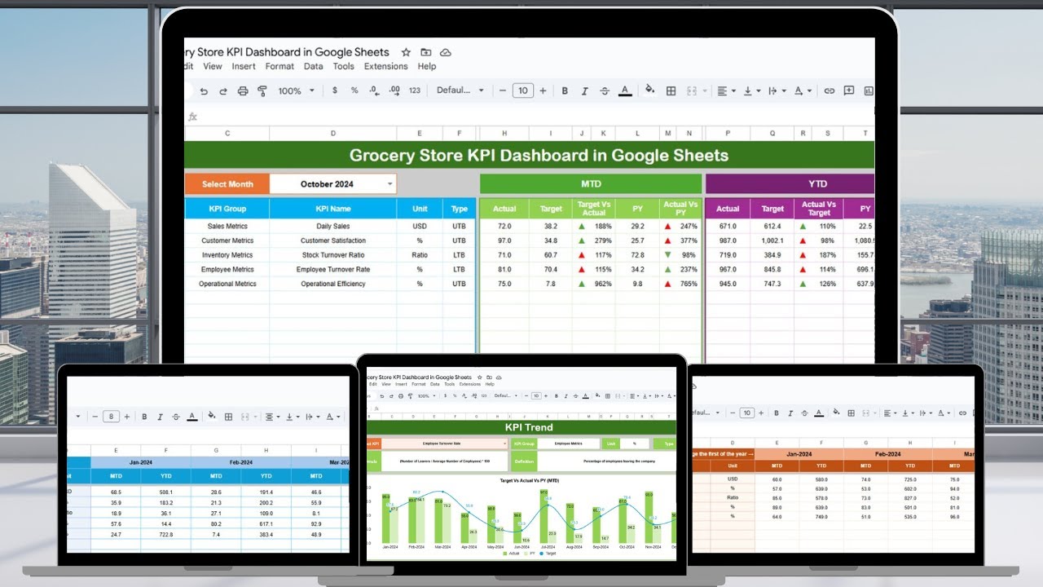Open Tools menu on main screen
The height and width of the screenshot is (587, 1043).
click(x=344, y=67)
